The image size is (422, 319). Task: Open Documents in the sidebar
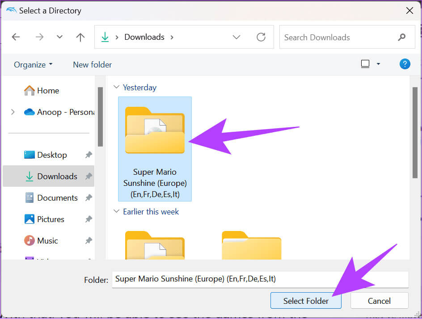(51, 197)
